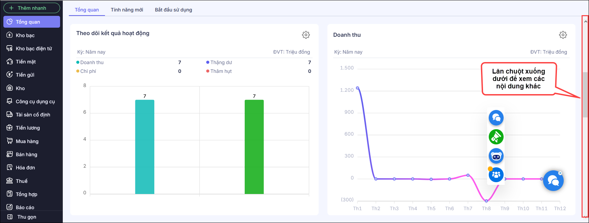Open the Hóa đơn menu item
589x223 pixels.
pyautogui.click(x=25, y=168)
